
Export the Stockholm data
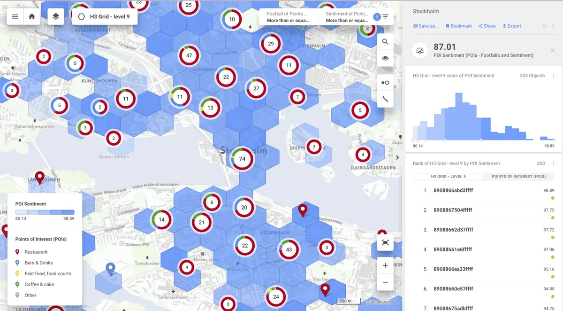512,26
